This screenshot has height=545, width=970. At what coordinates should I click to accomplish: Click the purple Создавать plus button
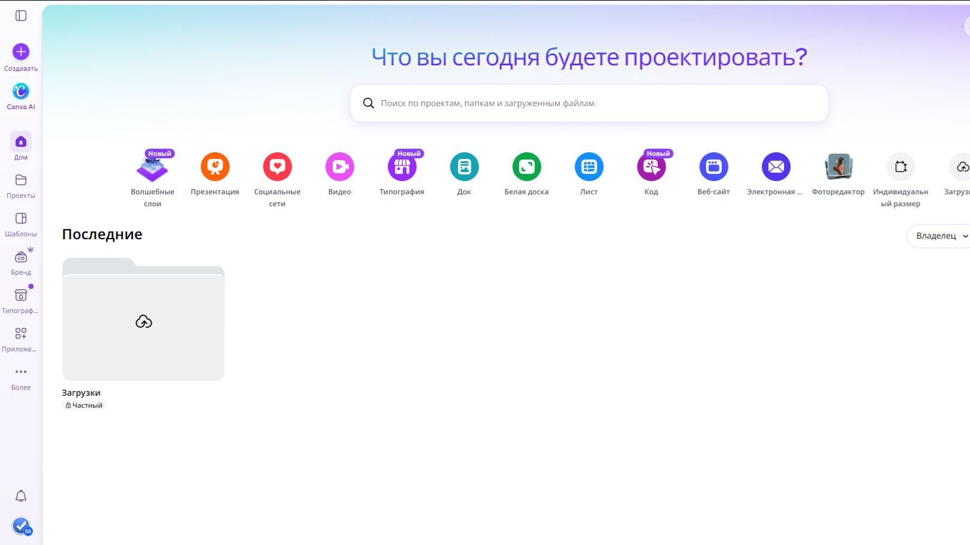tap(21, 52)
